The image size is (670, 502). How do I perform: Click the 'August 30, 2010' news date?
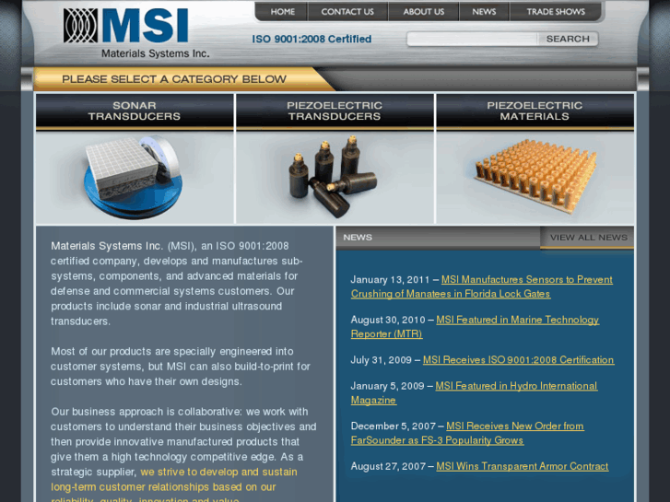coord(388,320)
